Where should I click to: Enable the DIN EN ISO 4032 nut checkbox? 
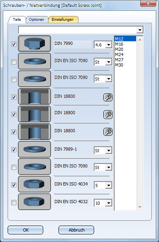pyautogui.click(x=14, y=202)
